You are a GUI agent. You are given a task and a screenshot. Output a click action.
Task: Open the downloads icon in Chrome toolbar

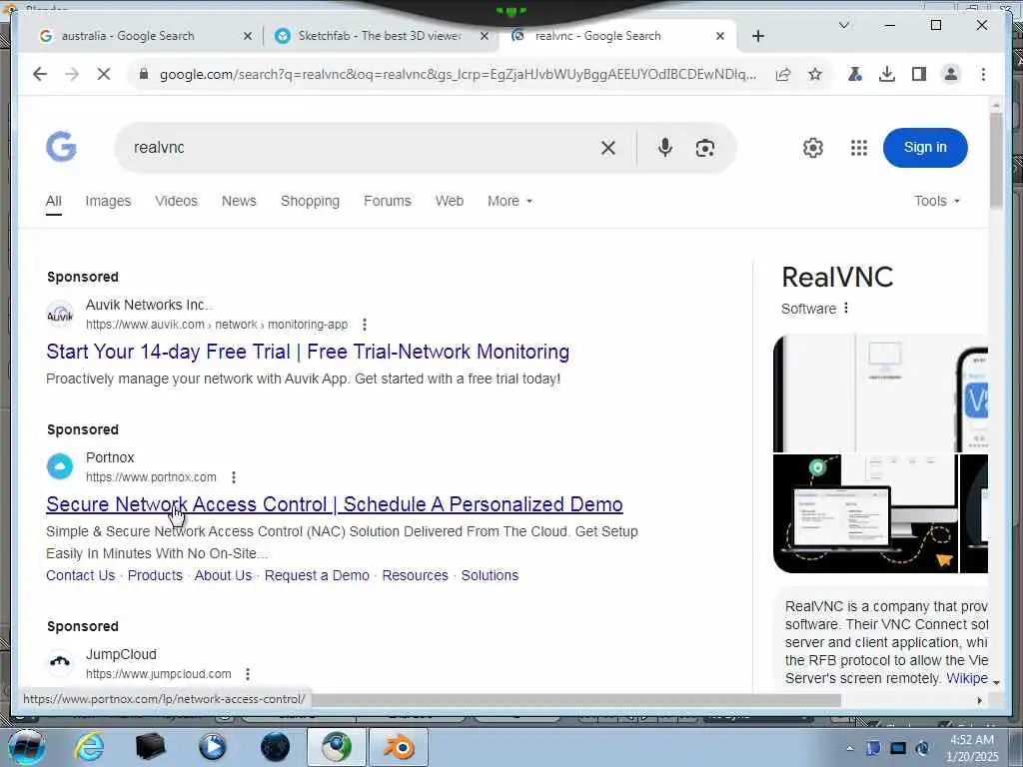(x=887, y=74)
